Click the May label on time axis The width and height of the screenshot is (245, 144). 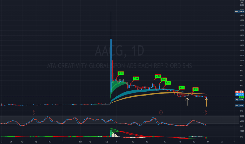tap(194, 142)
